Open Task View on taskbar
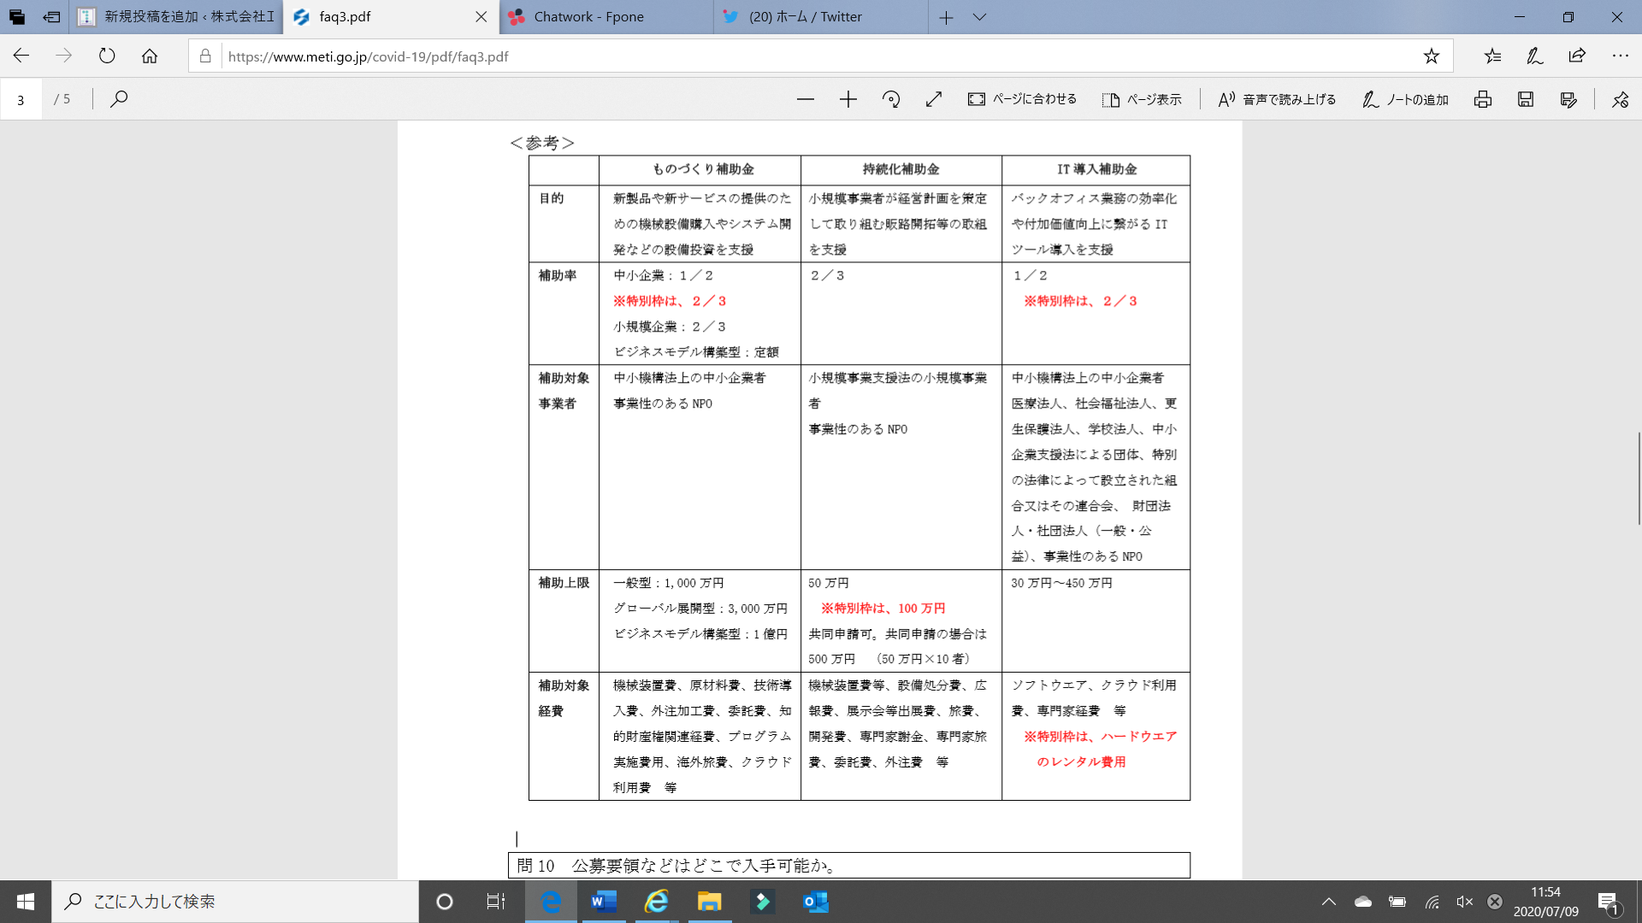Screen dimensions: 1642x923 pos(496,902)
